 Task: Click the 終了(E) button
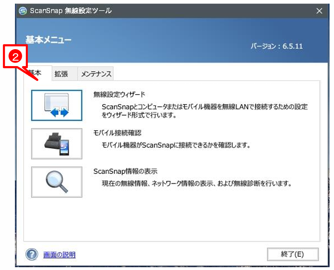tap(293, 254)
